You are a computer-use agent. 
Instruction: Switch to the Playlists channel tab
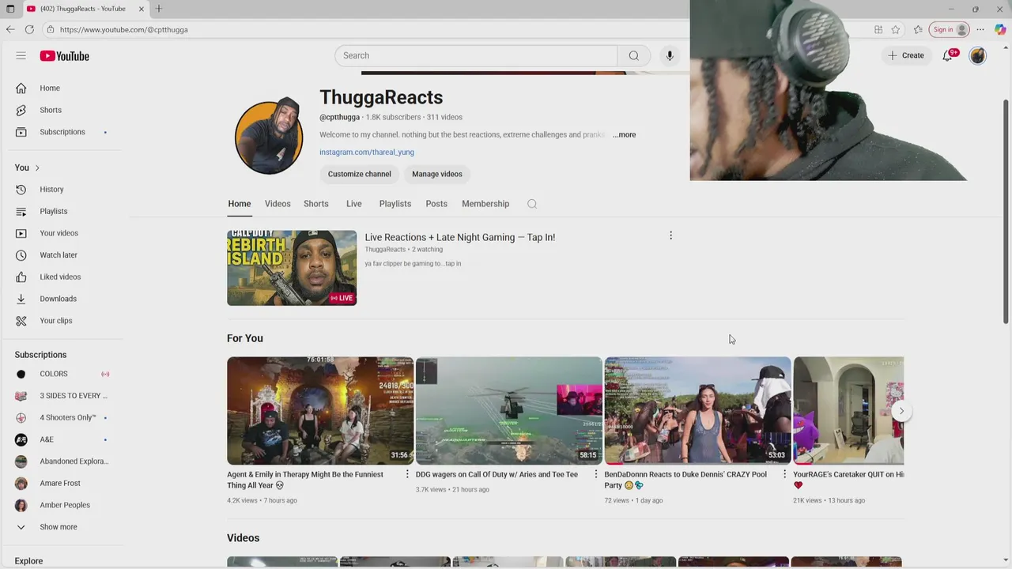[x=395, y=204]
